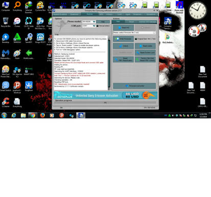Image resolution: width=211 pixels, height=197 pixels.
Task: Click the Reset Screen Lock button
Action: coord(145,53)
